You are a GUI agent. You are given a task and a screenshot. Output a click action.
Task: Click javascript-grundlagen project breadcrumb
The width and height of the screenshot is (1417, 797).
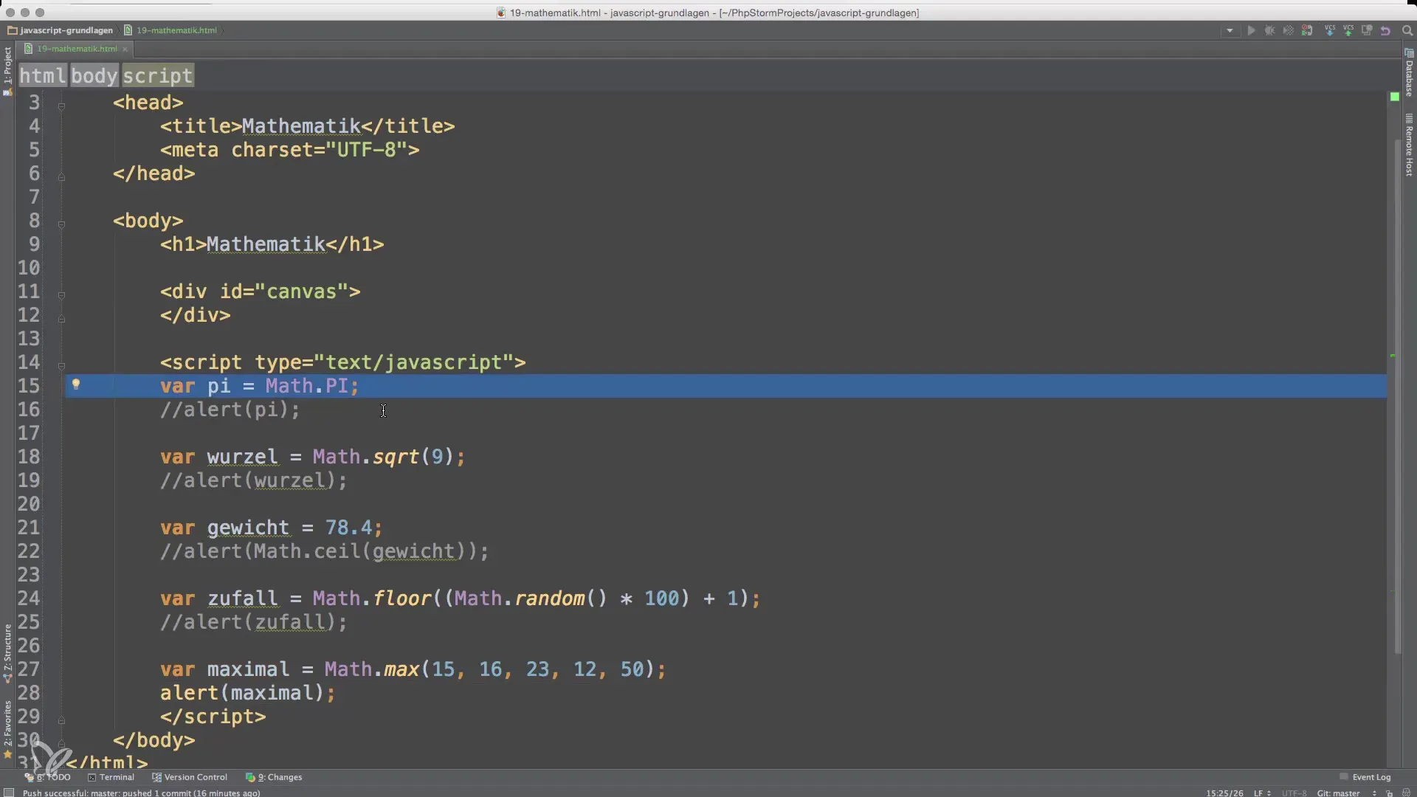click(61, 30)
